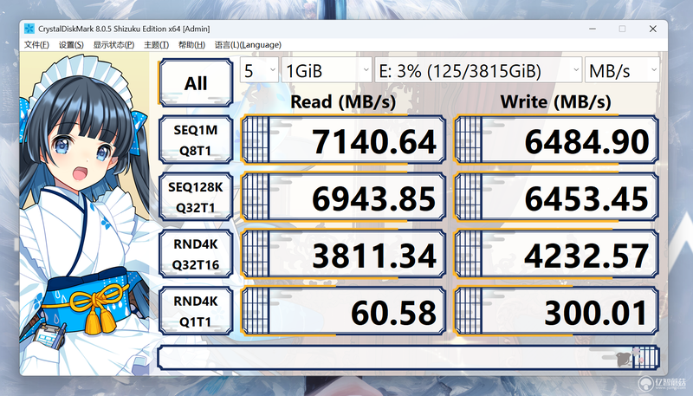693x396 pixels.
Task: Start the SEQ128K Q32T1 test
Action: coord(196,197)
